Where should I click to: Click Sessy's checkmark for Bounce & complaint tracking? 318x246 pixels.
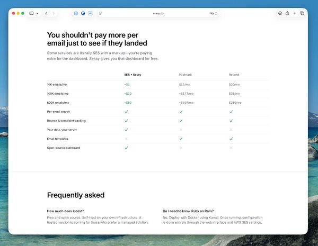pos(126,121)
